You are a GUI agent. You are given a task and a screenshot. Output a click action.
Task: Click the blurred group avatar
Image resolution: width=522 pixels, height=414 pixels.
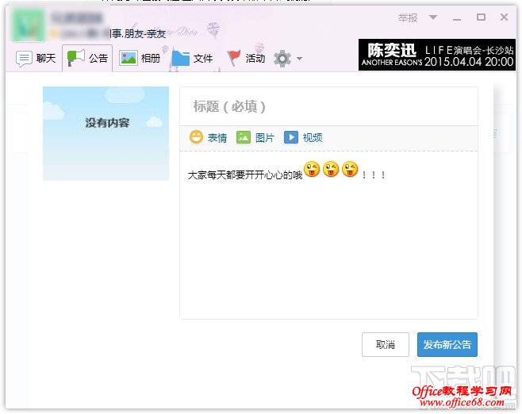[29, 25]
